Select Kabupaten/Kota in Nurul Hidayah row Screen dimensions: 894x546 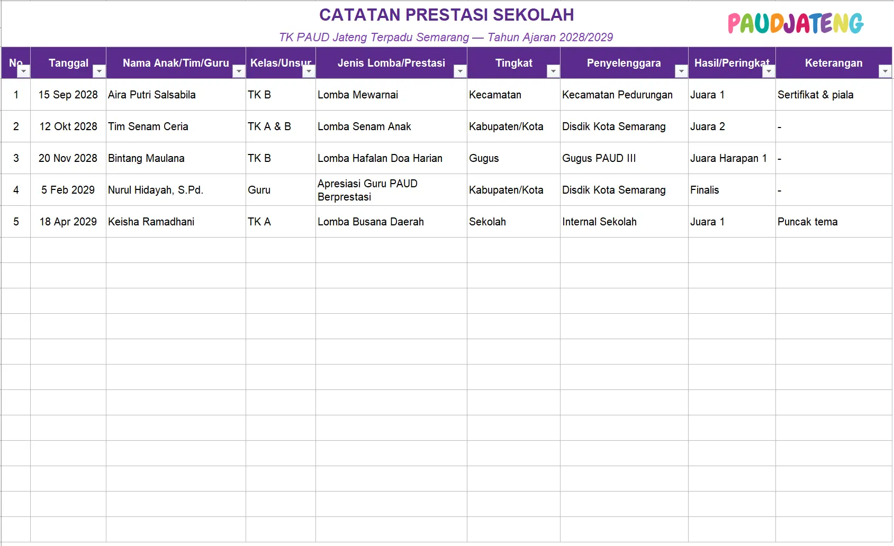(x=513, y=190)
